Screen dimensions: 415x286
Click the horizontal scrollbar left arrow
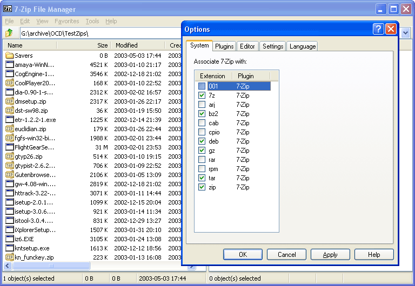pyautogui.click(x=8, y=265)
